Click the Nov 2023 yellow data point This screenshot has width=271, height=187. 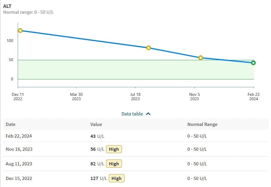201,58
